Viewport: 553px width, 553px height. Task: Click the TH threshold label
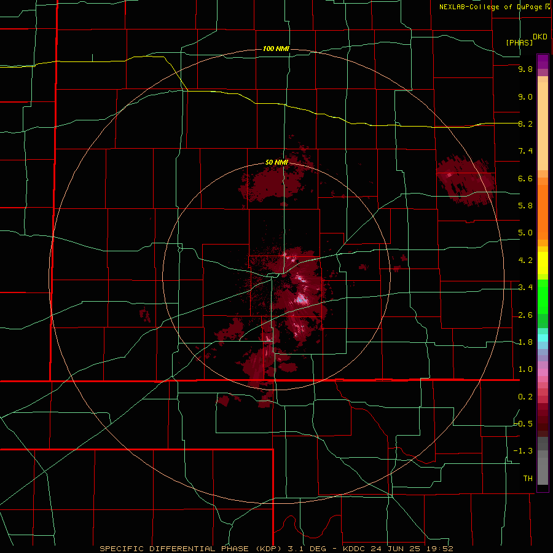pyautogui.click(x=528, y=479)
